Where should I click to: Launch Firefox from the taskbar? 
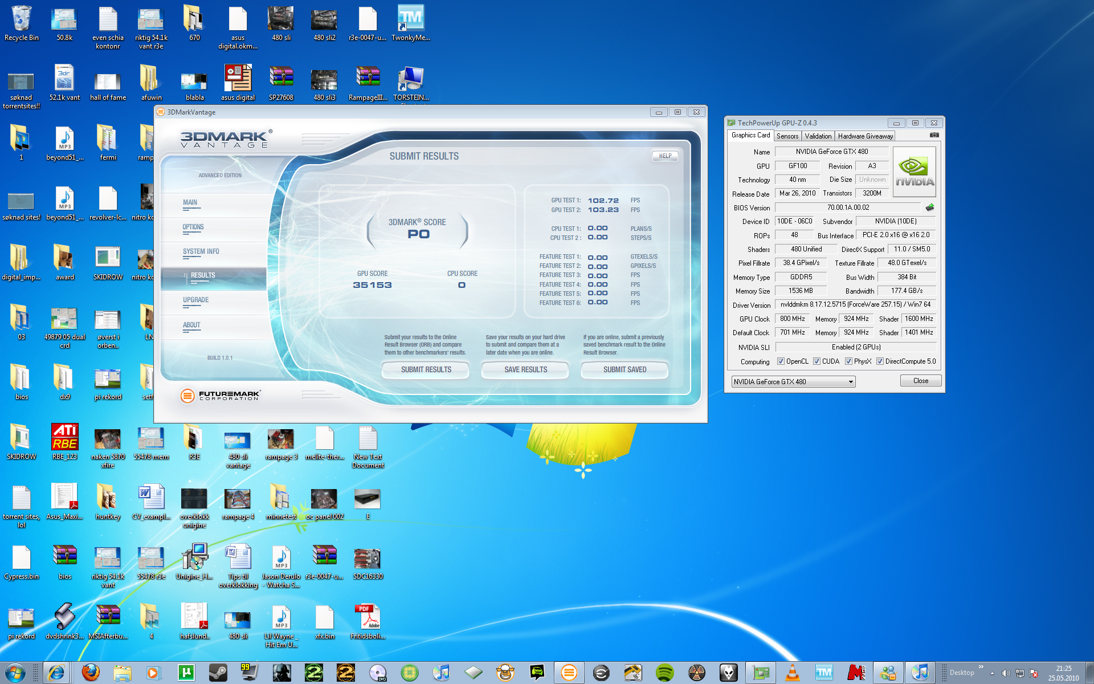tap(90, 673)
